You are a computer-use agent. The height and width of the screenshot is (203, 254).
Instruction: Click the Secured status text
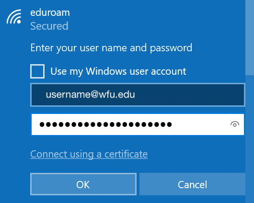point(49,26)
